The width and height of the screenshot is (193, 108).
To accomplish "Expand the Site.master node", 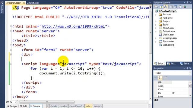I will (x=156, y=41).
